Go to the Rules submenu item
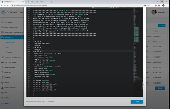Image resolution: width=170 pixels, height=109 pixels. click(x=7, y=47)
